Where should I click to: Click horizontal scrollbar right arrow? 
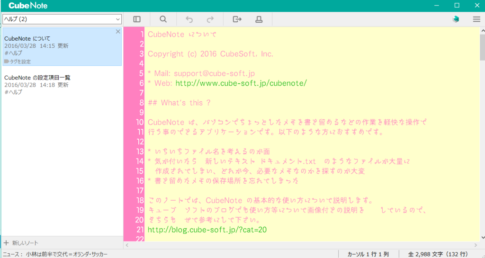click(476, 245)
